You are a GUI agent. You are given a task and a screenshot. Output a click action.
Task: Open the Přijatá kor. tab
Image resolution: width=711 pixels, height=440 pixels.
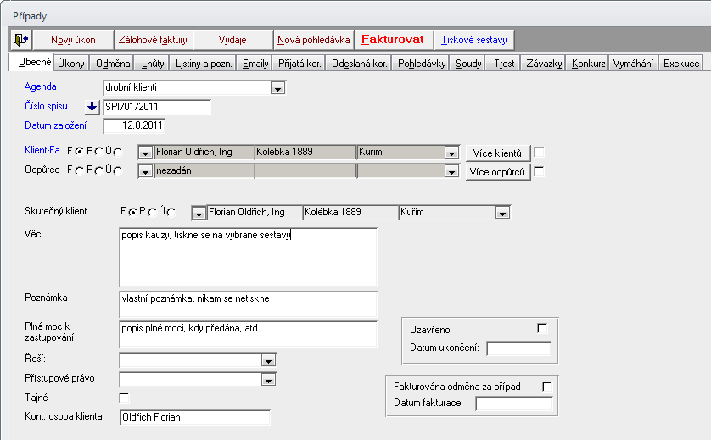tap(300, 64)
